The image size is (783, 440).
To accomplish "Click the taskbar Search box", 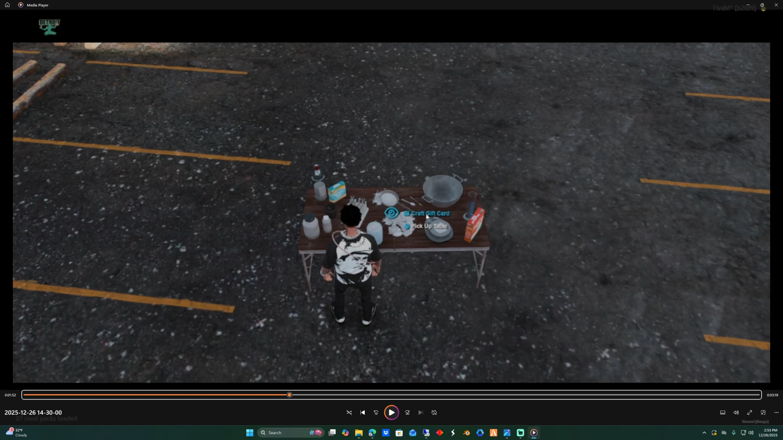I will pos(291,433).
